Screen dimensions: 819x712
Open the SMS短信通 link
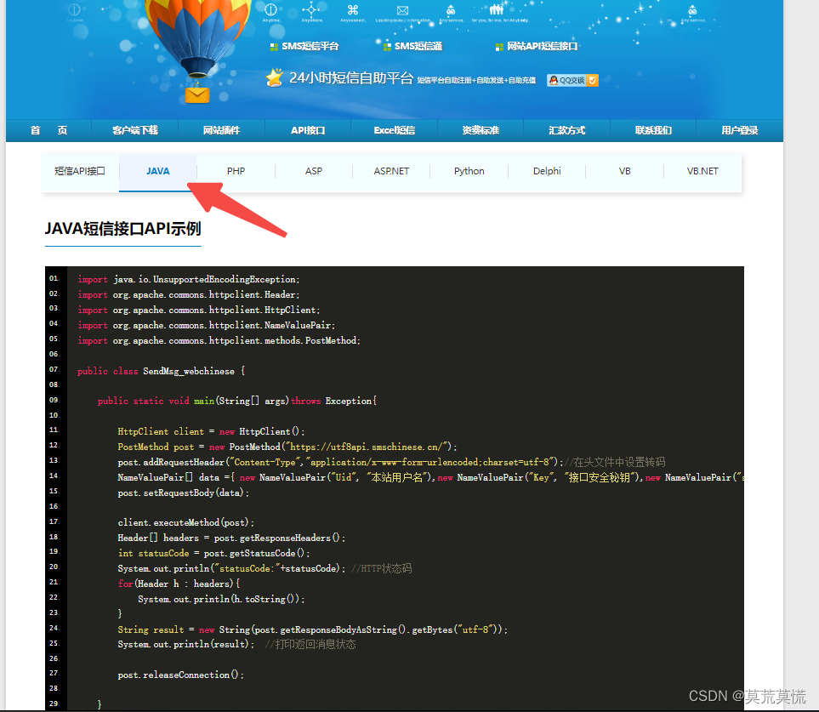tap(418, 47)
